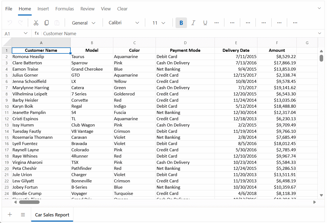Expand the Name Box dropdown arrow
This screenshot has height=223, width=327.
[26, 33]
